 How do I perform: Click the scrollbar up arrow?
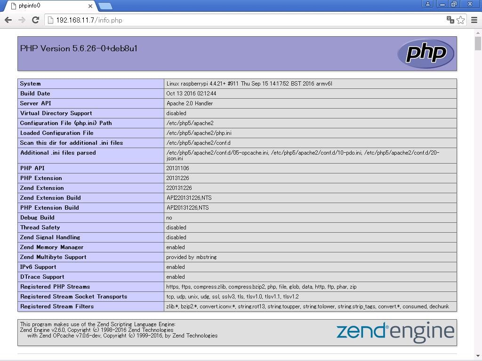click(x=478, y=32)
